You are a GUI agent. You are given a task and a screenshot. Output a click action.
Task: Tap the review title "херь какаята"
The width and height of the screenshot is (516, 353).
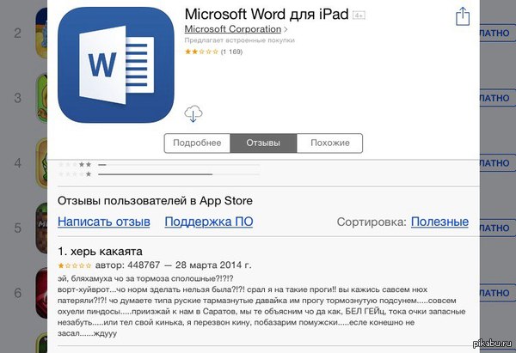coord(101,252)
